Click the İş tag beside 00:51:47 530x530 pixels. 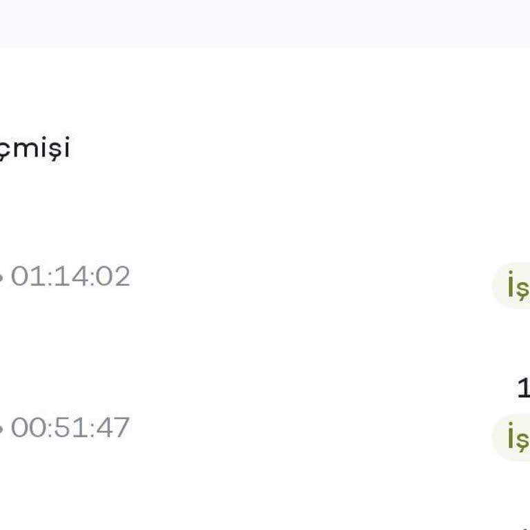(x=515, y=438)
